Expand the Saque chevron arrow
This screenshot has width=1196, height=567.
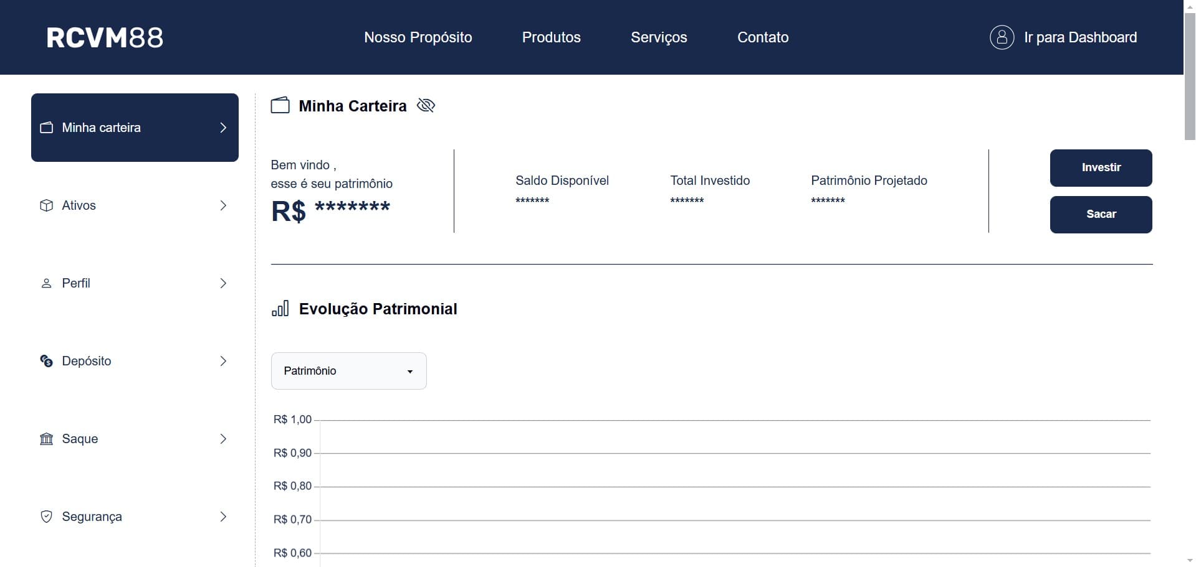pyautogui.click(x=223, y=439)
